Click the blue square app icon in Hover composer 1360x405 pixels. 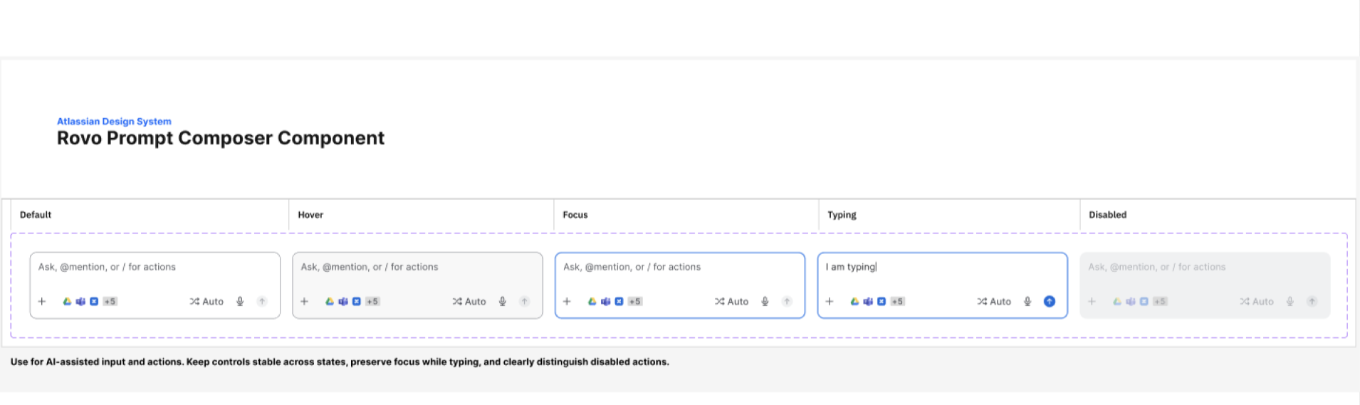357,302
